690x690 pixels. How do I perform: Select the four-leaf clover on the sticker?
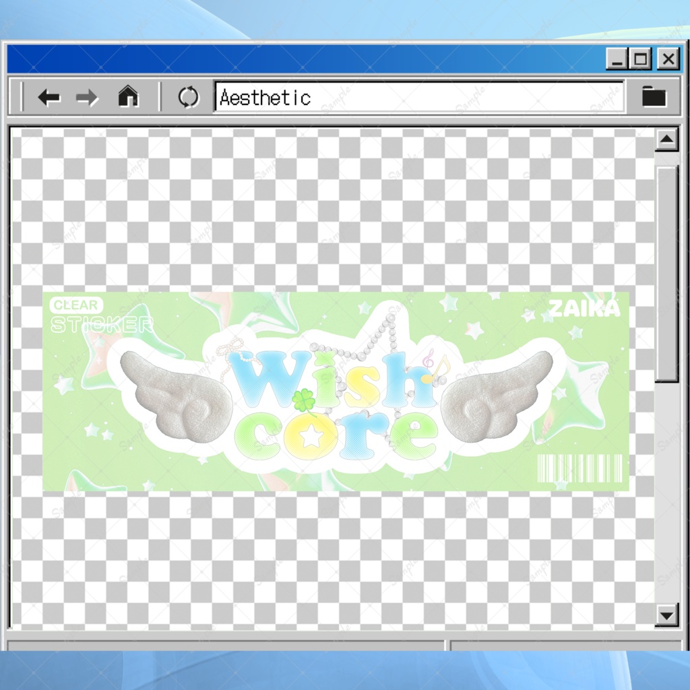[305, 400]
